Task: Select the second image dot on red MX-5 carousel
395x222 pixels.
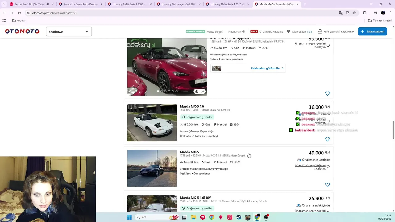Action: pos(162,91)
